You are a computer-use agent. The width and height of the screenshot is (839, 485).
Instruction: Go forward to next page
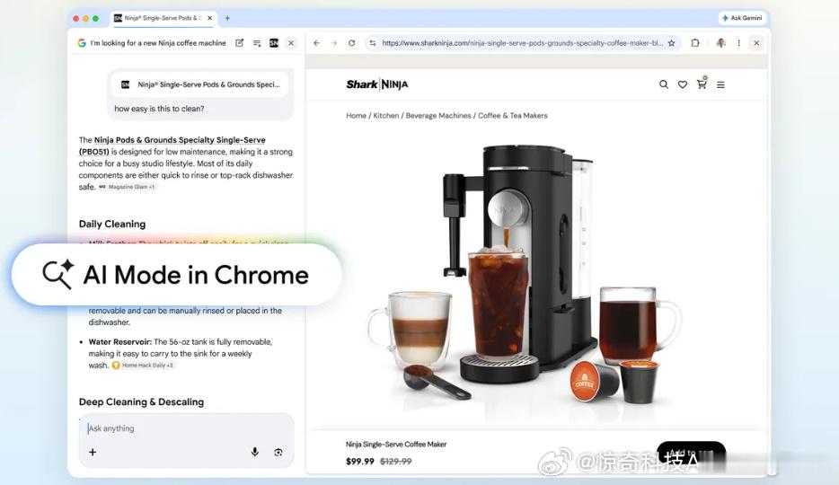334,43
